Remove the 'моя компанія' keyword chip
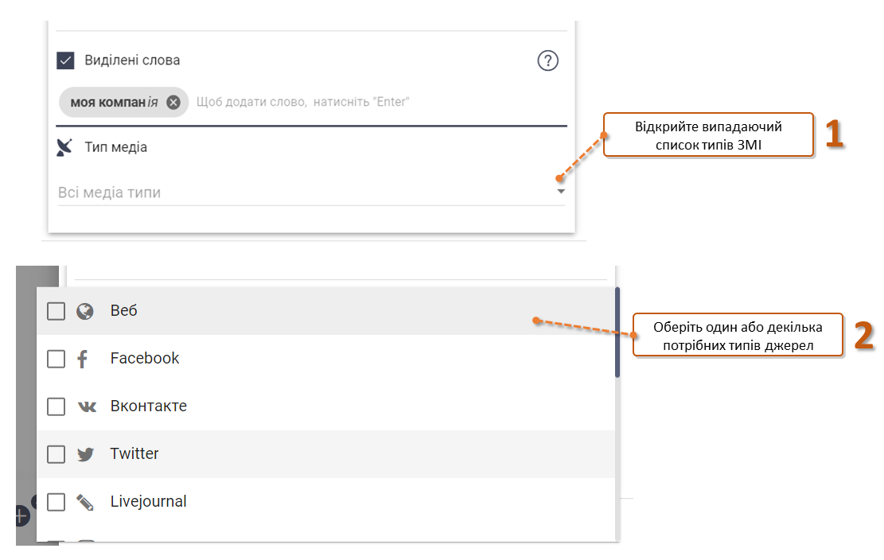 [x=173, y=103]
